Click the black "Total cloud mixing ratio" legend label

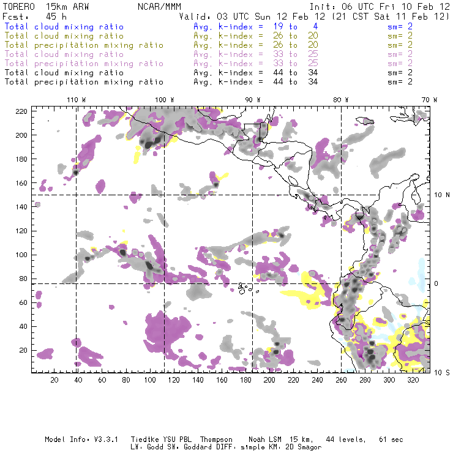pos(64,72)
